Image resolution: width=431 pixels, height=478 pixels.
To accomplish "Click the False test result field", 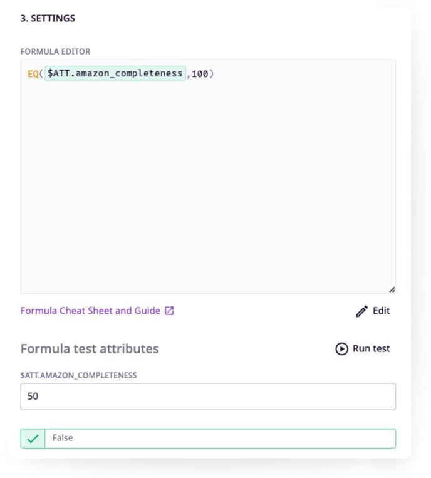I will [219, 439].
